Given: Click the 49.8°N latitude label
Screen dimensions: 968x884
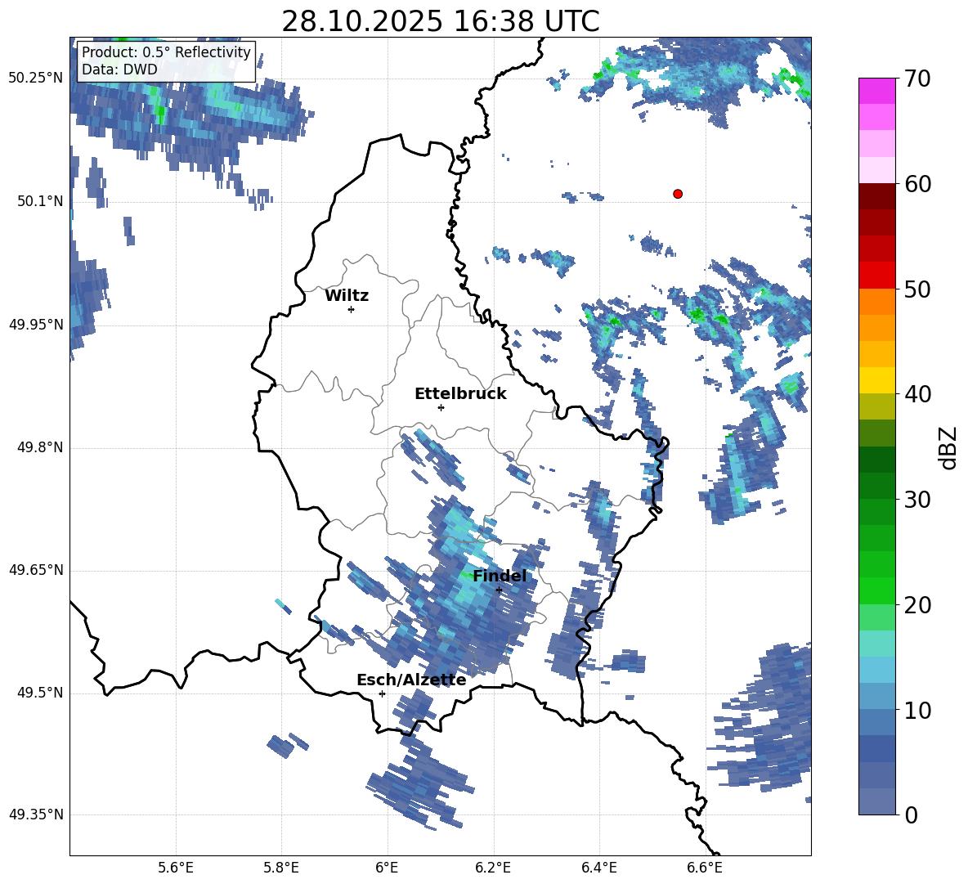Looking at the screenshot, I should [x=40, y=447].
